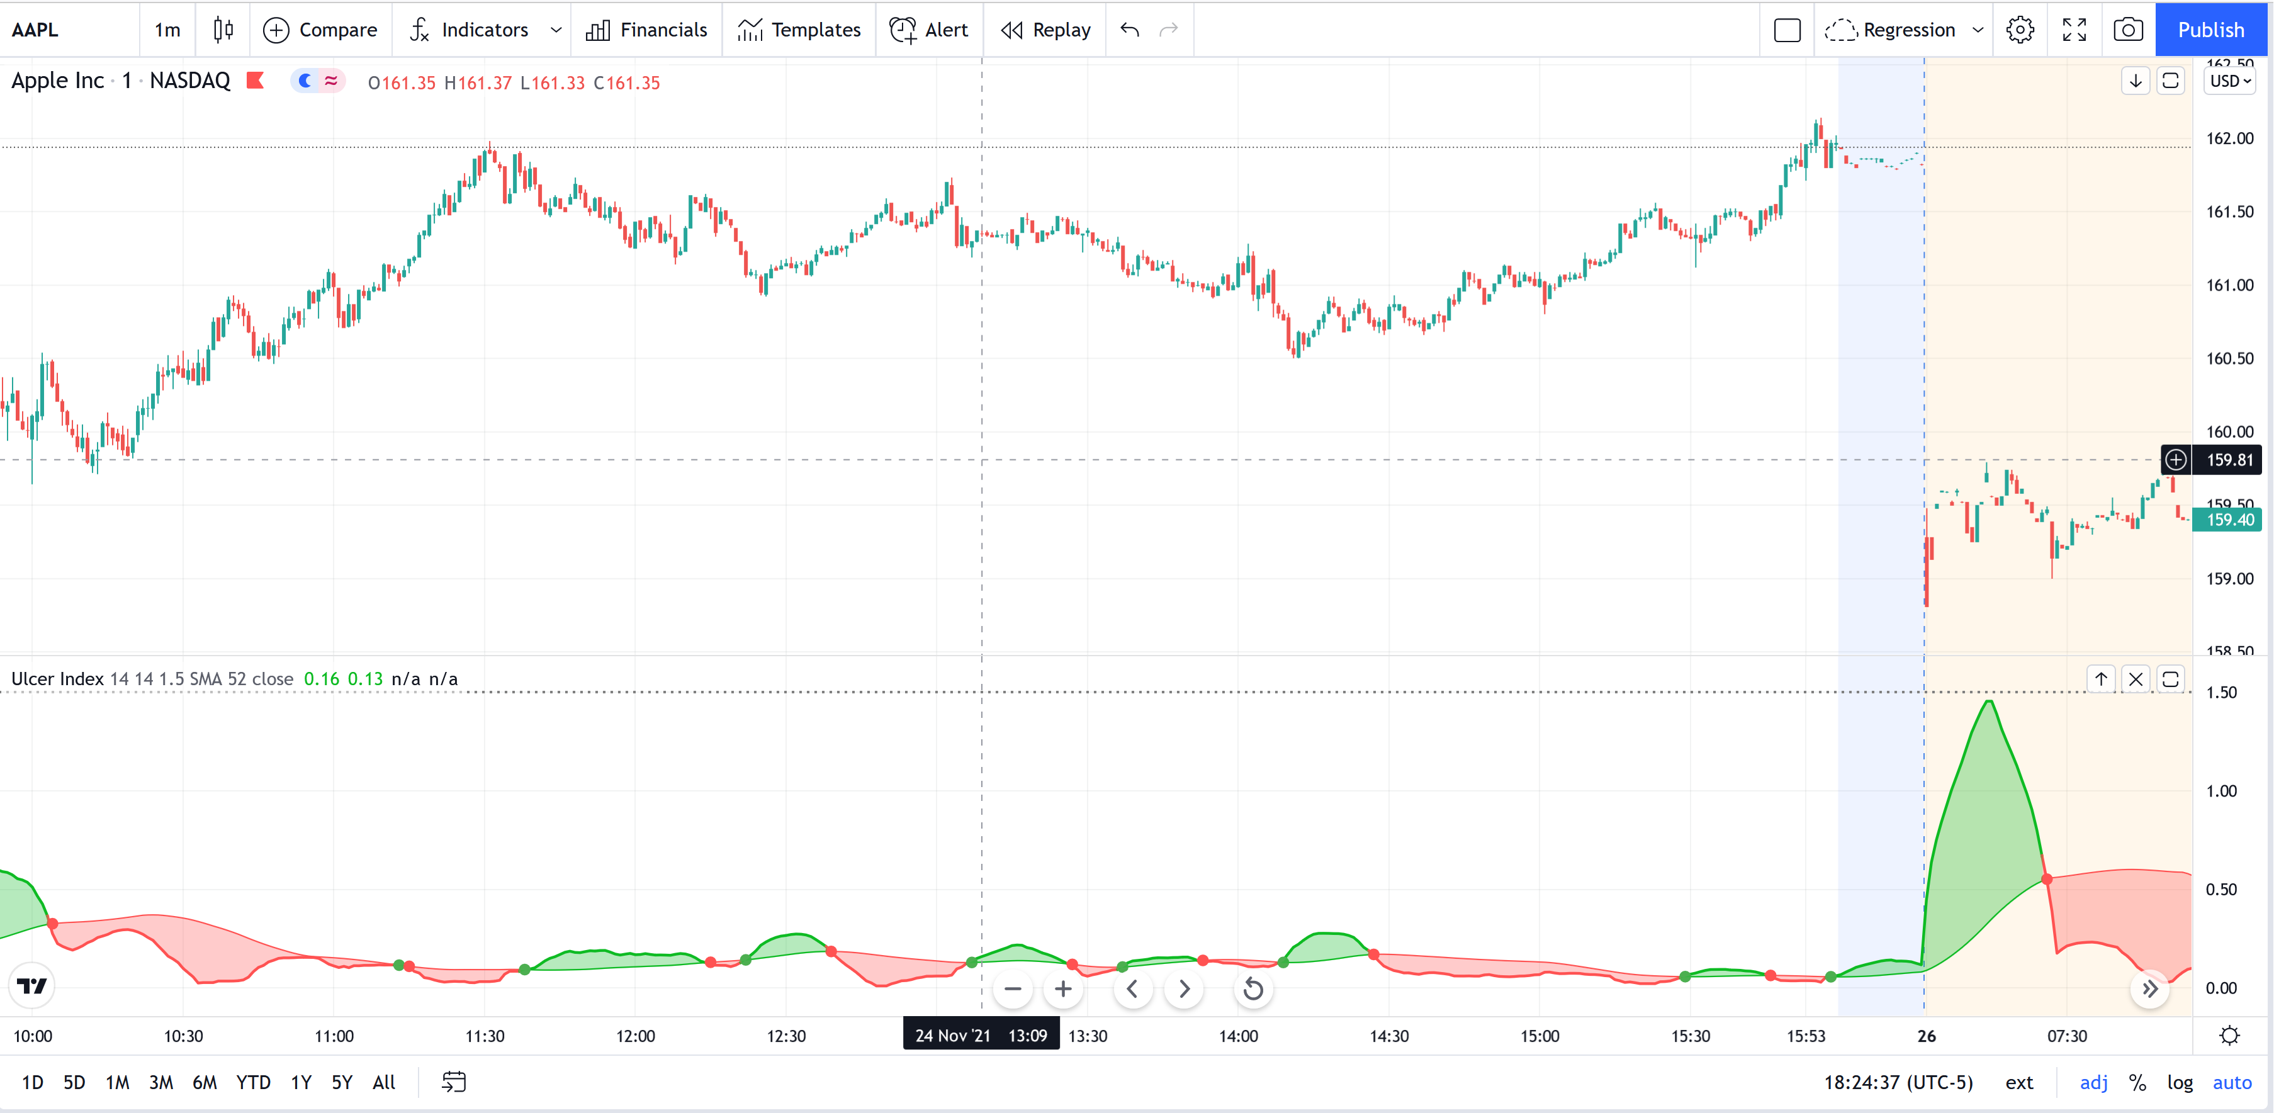This screenshot has height=1113, width=2274.
Task: Select the 1M date range
Action: [118, 1082]
